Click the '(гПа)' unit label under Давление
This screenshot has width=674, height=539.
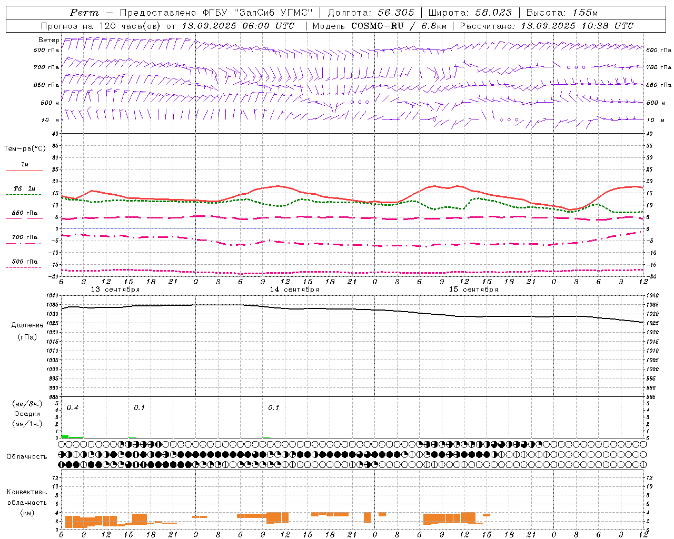[x=27, y=337]
